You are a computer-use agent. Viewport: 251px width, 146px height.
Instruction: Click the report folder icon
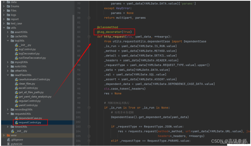click(8, 19)
